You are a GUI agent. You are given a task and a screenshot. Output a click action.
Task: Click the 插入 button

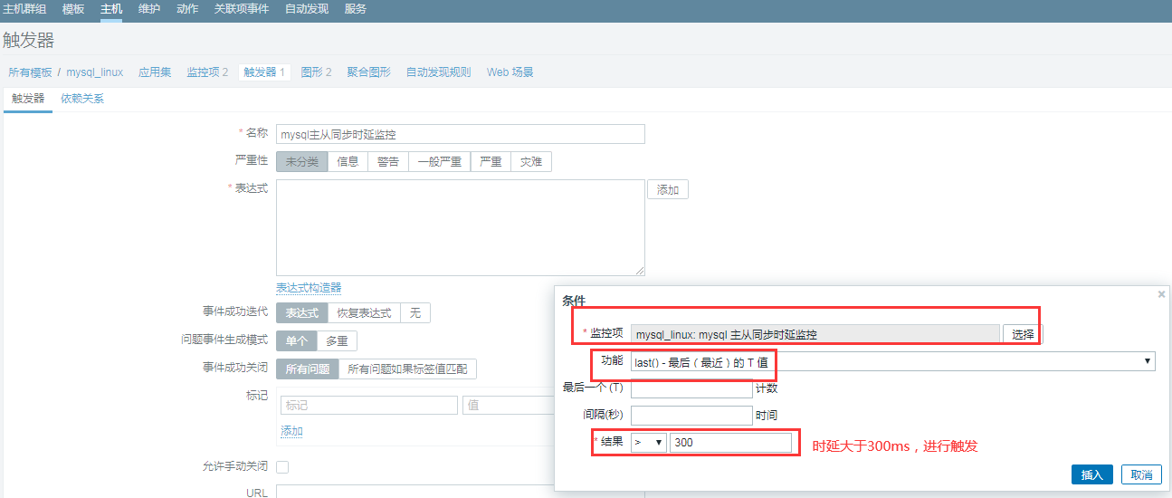pyautogui.click(x=1092, y=474)
